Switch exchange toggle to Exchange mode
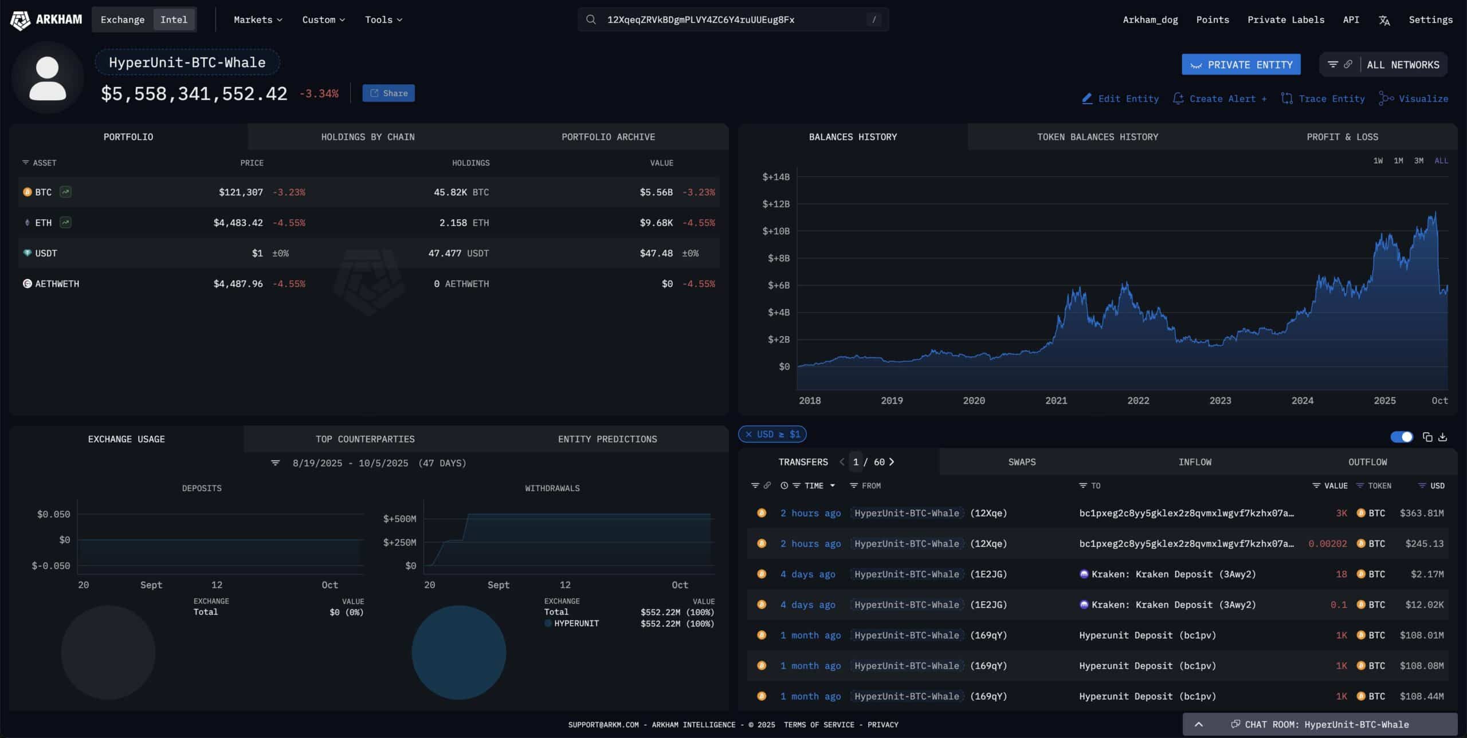The image size is (1467, 738). 123,19
